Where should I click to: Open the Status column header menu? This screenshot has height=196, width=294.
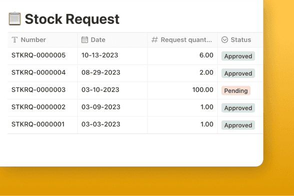coord(240,40)
